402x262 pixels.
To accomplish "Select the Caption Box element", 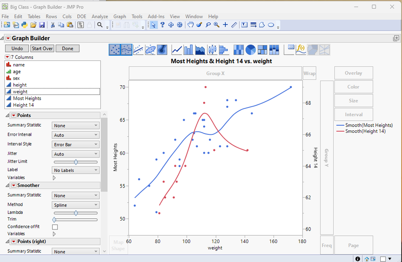I will point(289,50).
